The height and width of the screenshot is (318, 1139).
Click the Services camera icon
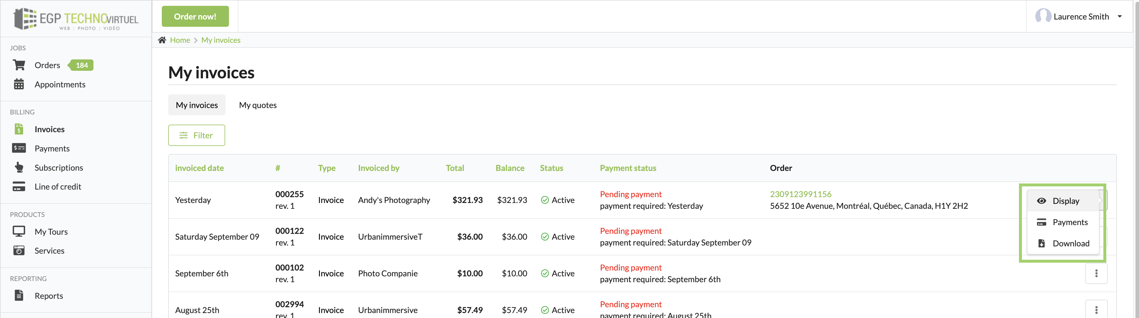pos(19,250)
